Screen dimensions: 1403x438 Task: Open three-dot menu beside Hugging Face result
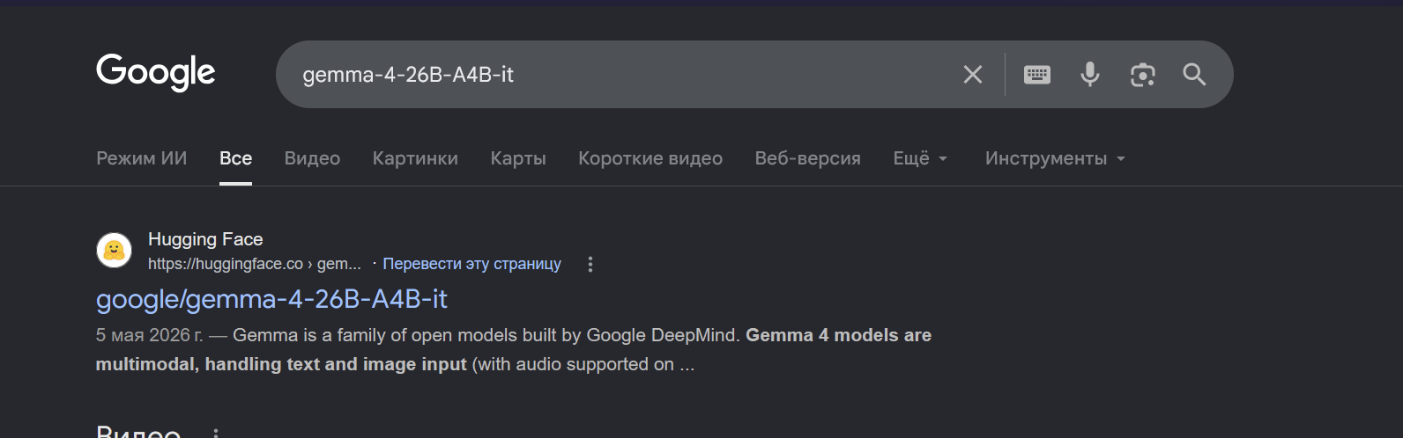[590, 264]
